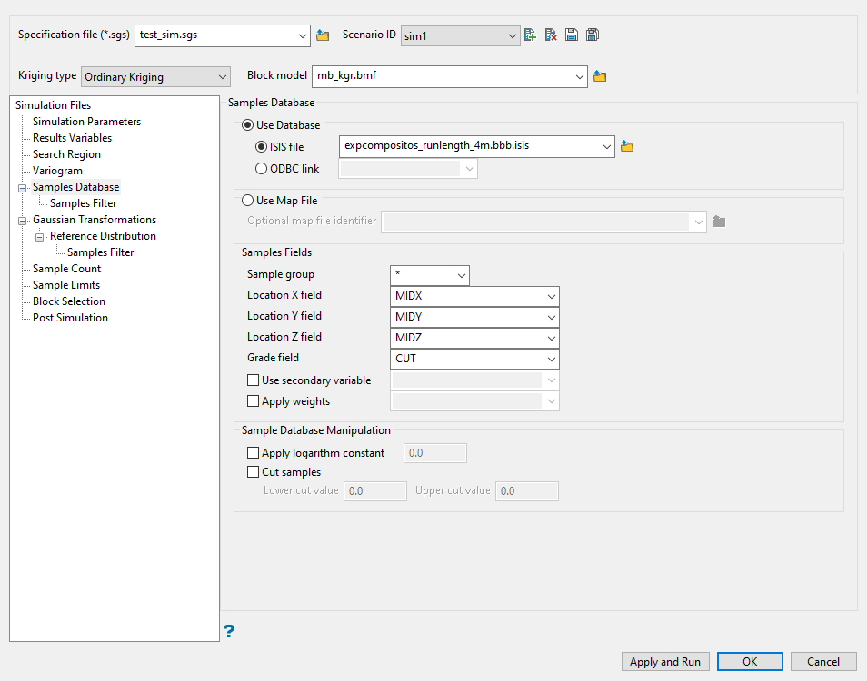This screenshot has width=867, height=681.
Task: Open the Sample group dropdown
Action: click(x=462, y=275)
